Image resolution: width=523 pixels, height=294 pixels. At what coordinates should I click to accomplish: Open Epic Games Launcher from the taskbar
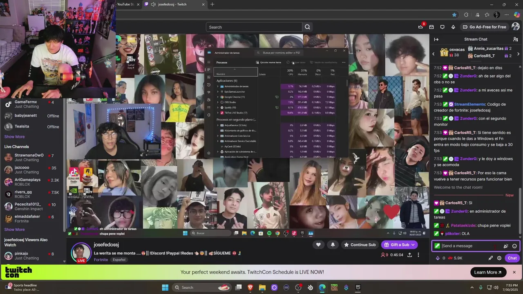(x=358, y=287)
